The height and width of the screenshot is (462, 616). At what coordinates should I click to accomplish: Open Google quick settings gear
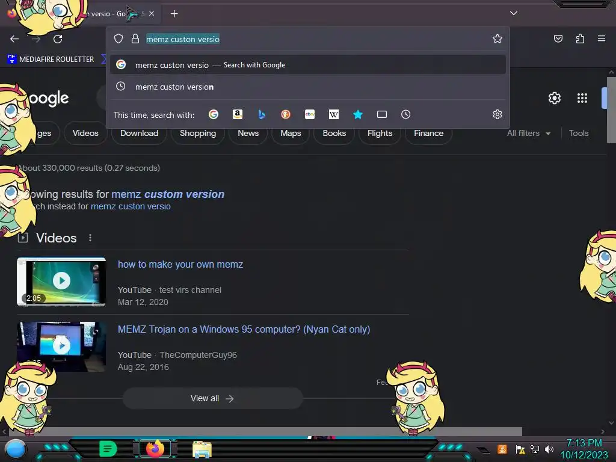coord(554,98)
